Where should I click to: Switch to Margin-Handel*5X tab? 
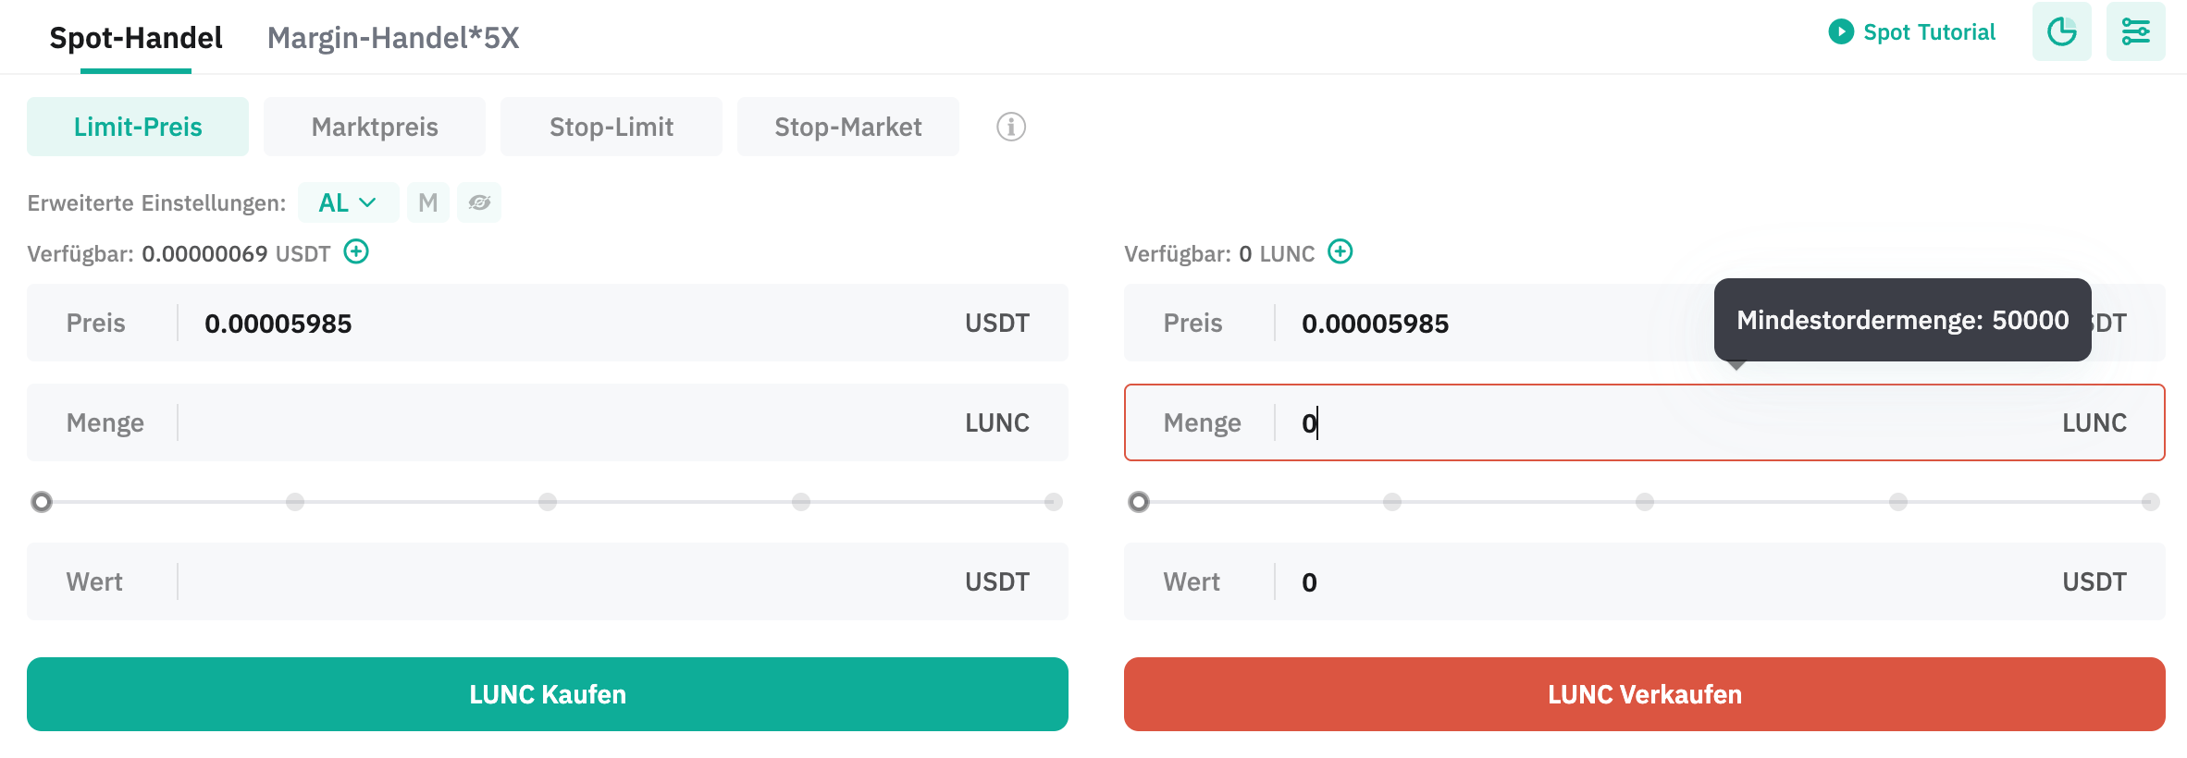tap(393, 38)
